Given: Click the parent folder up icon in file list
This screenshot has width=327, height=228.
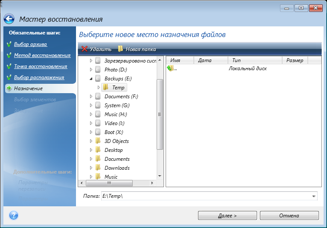Looking at the screenshot, I should tap(170, 68).
